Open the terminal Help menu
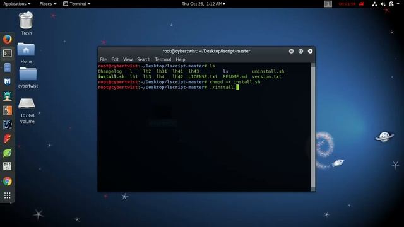 (x=181, y=59)
